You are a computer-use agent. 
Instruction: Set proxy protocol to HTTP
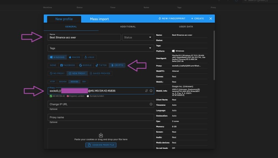click(x=52, y=81)
